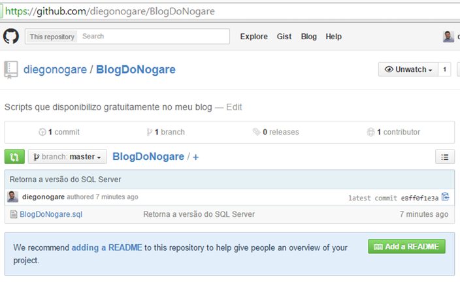The width and height of the screenshot is (460, 284).
Task: Click the BlogDoNogare breadcrumb link
Action: click(148, 157)
